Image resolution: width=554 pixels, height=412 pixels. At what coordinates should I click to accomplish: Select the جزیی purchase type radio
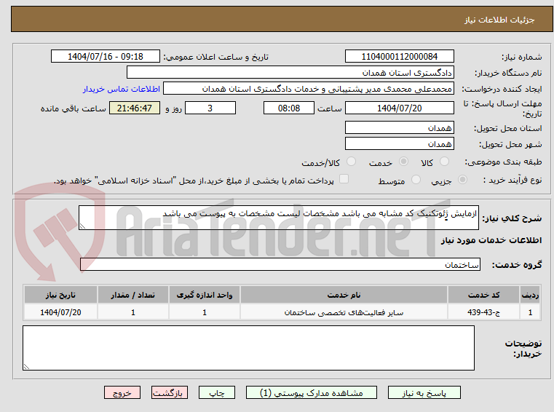(x=462, y=180)
